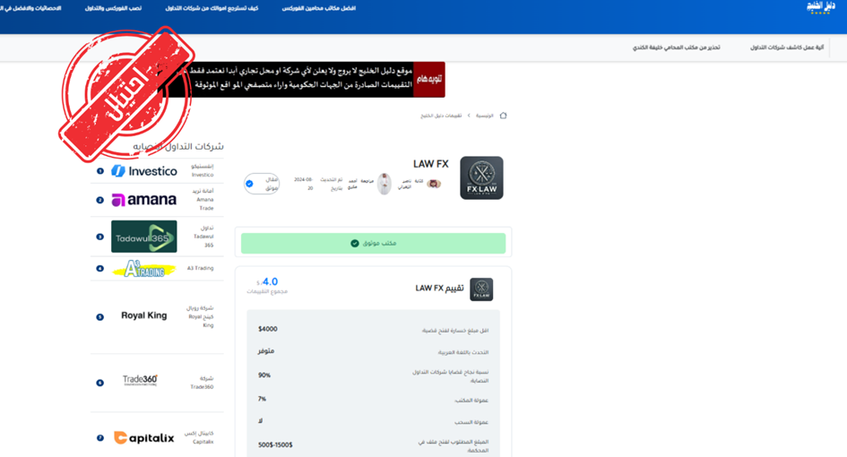Open الاحصائيات والافضل menu item
The width and height of the screenshot is (847, 457).
tap(30, 8)
